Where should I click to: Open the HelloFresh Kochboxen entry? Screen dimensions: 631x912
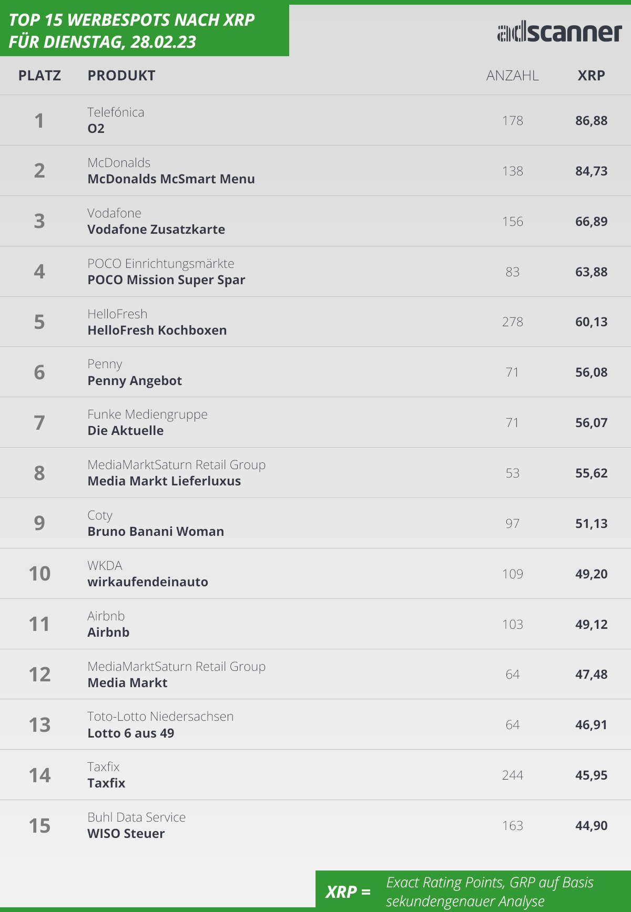click(157, 330)
